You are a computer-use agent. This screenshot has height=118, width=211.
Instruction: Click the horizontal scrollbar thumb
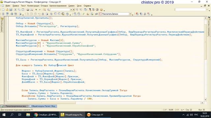(42, 103)
